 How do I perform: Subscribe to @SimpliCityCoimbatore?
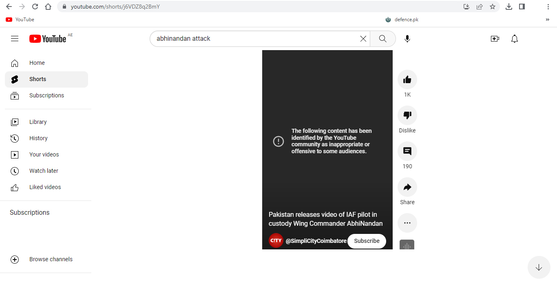click(x=367, y=241)
